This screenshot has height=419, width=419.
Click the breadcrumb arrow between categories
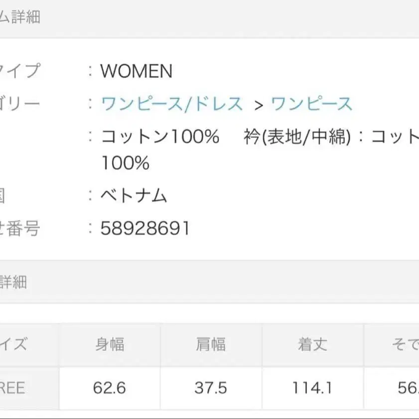[258, 105]
